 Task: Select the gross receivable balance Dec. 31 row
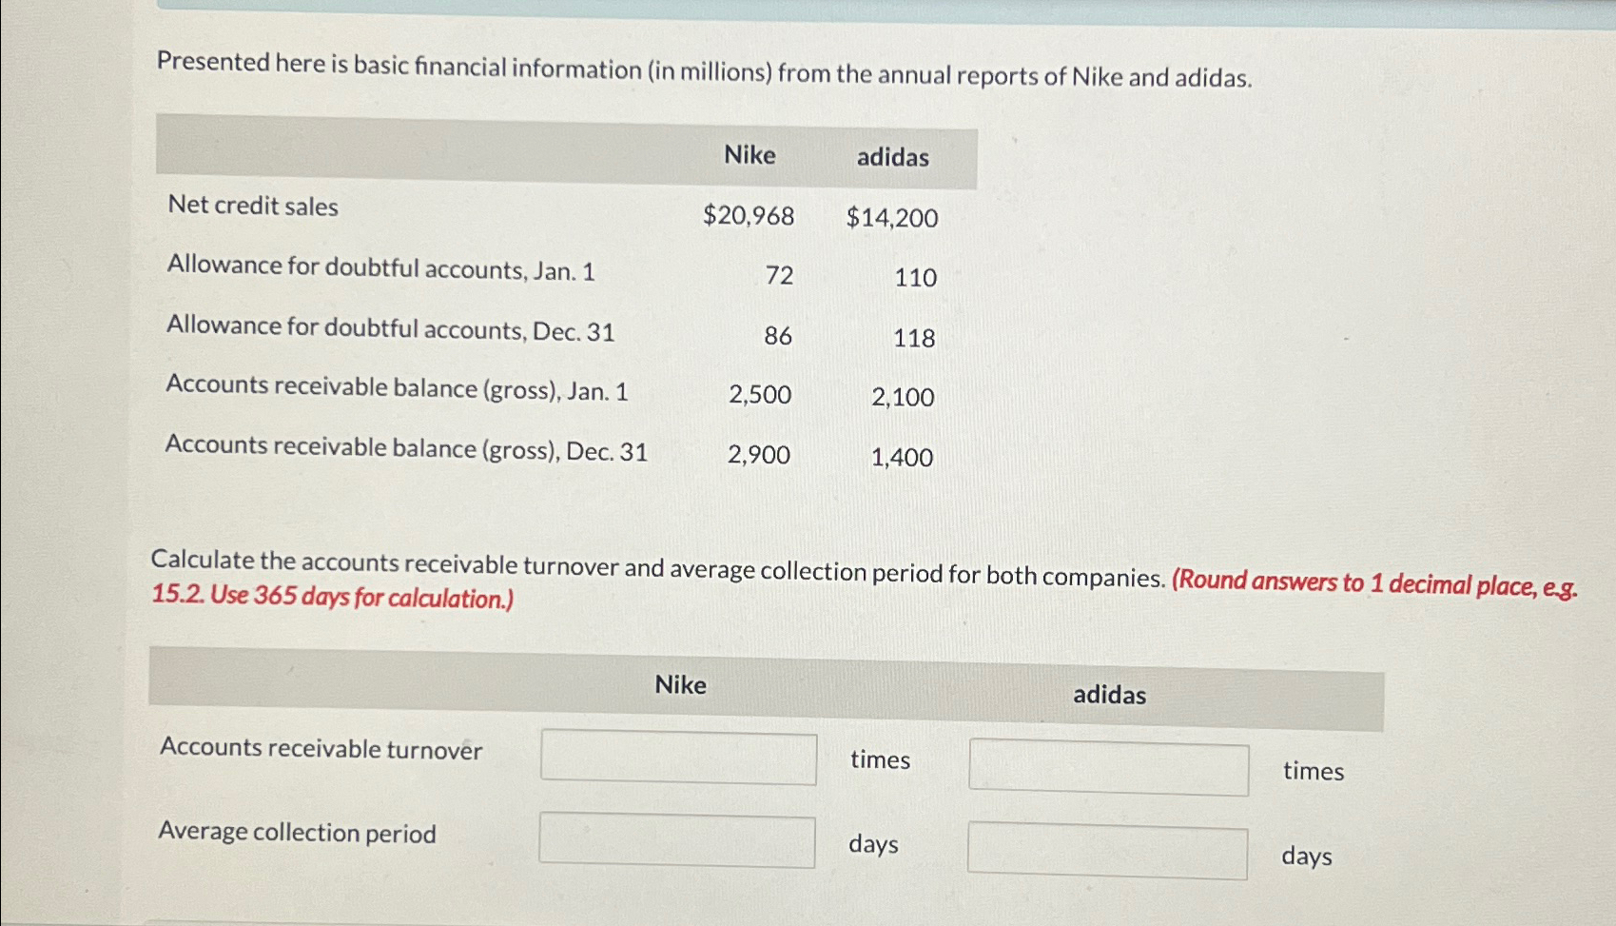pos(406,448)
